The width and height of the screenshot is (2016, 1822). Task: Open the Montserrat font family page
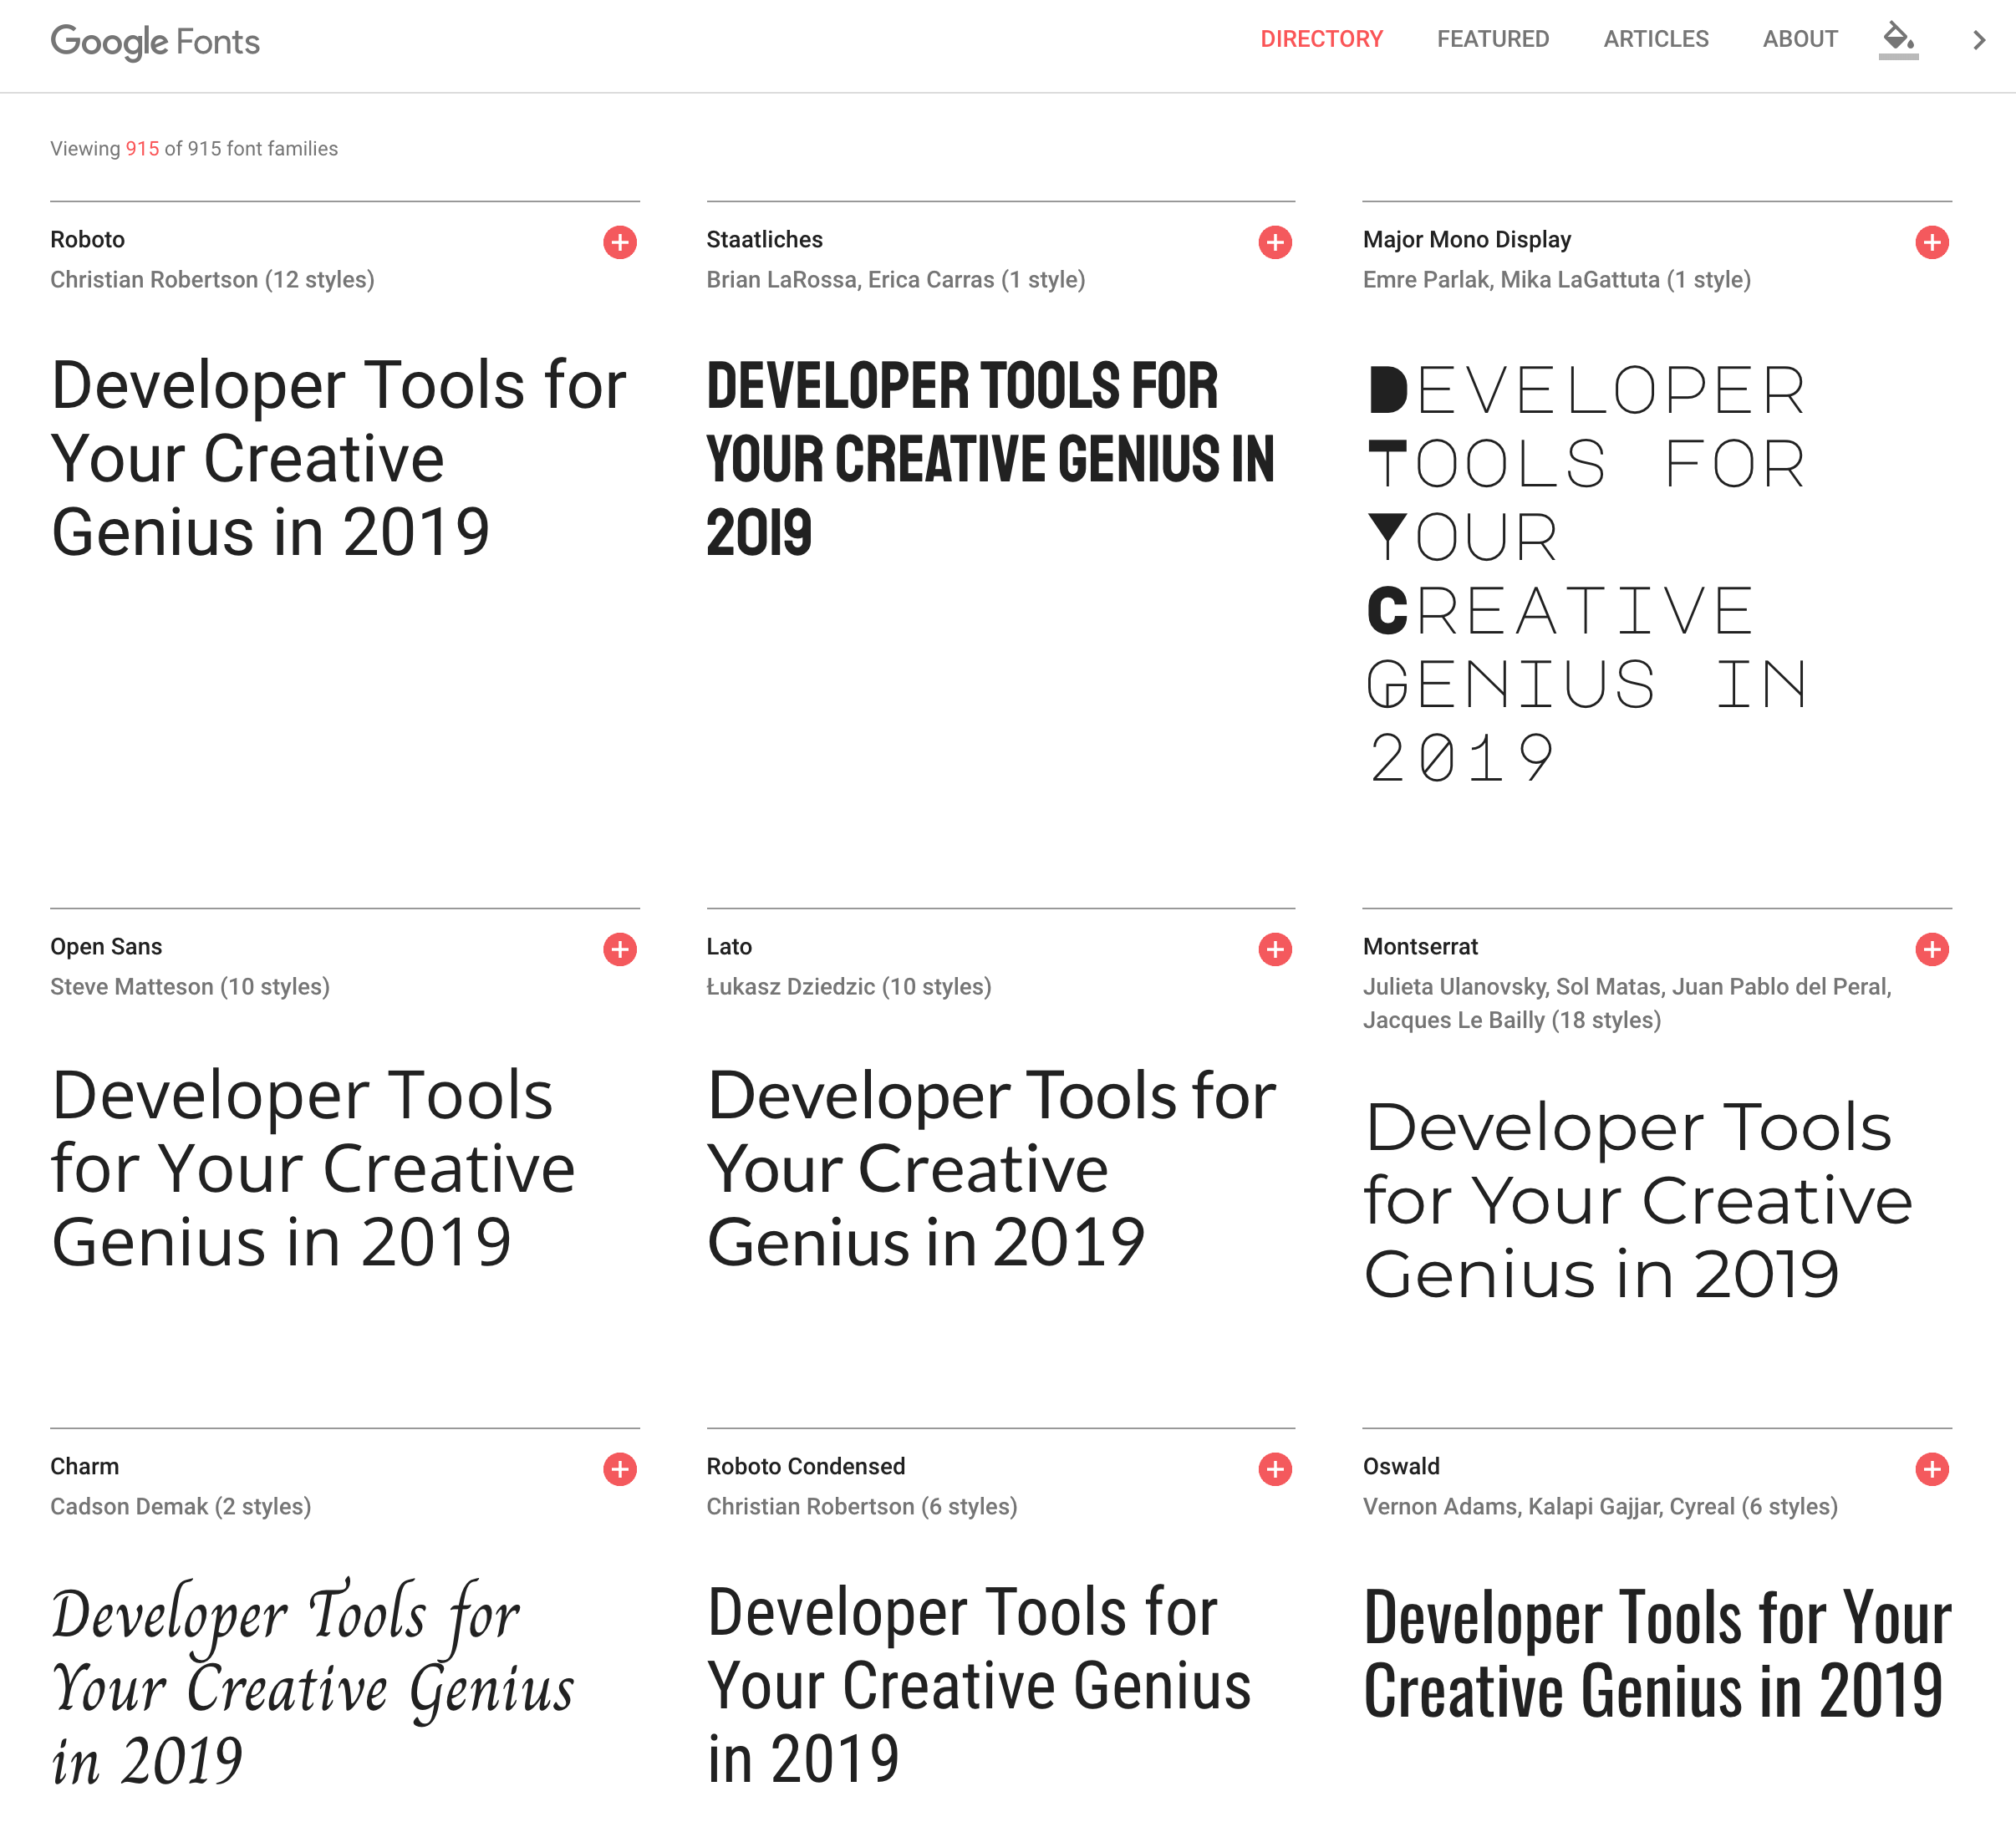click(x=1420, y=946)
